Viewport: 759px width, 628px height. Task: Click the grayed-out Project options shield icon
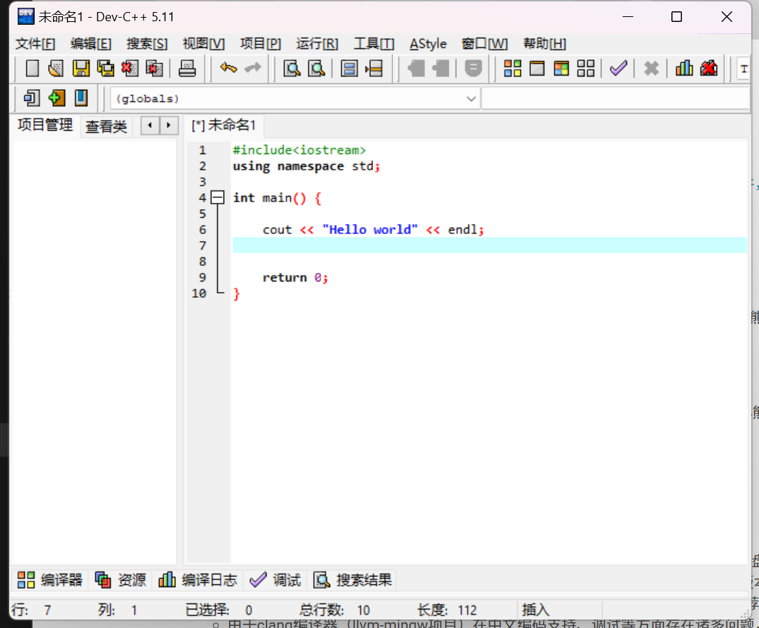473,69
